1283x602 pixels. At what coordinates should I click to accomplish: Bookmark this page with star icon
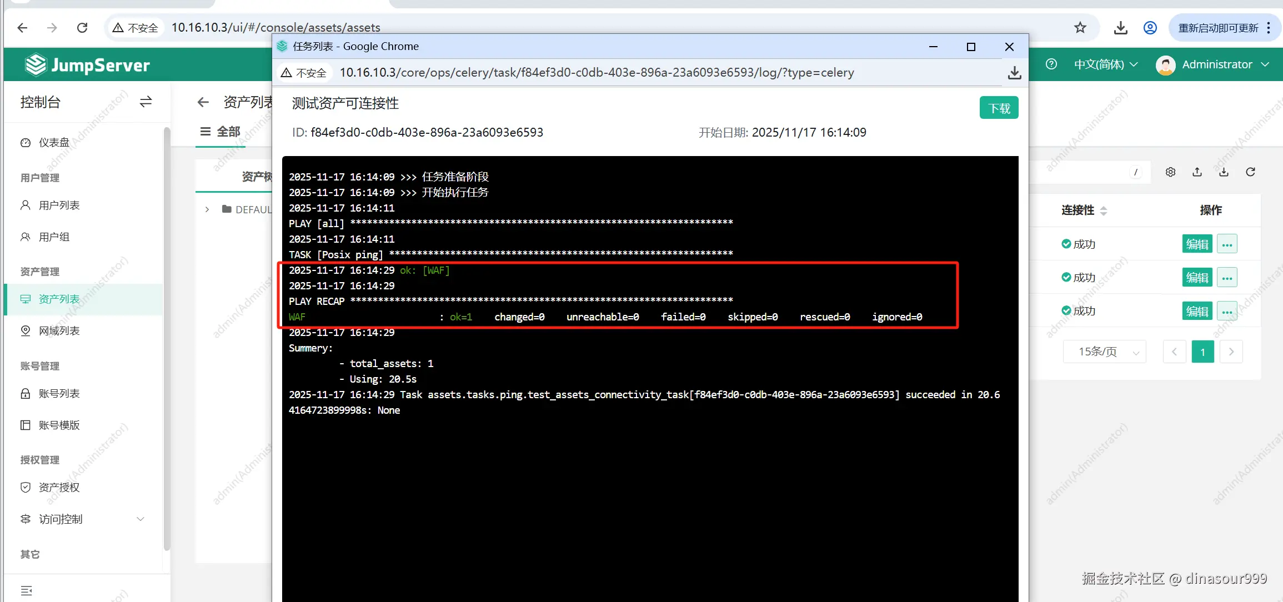[x=1080, y=28]
